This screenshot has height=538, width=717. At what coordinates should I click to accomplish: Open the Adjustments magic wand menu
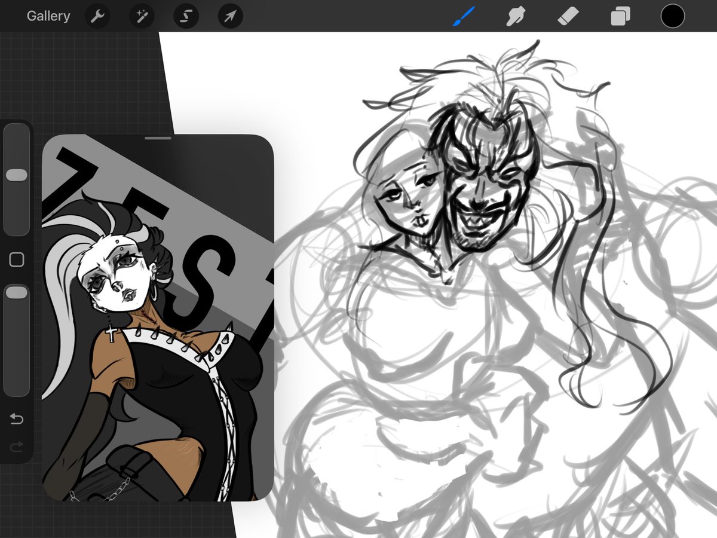tap(142, 16)
